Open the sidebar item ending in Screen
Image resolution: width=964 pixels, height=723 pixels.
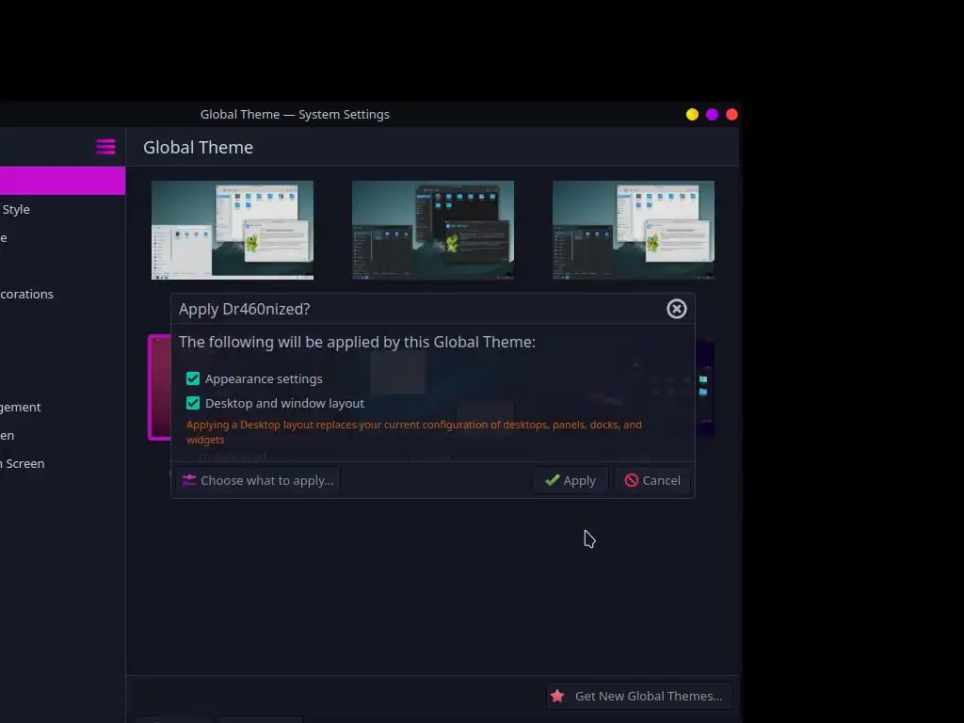click(63, 463)
